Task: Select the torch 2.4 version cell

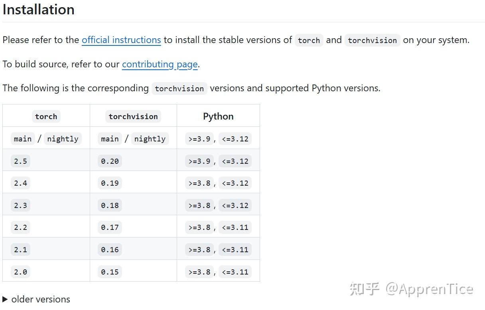Action: pyautogui.click(x=20, y=183)
